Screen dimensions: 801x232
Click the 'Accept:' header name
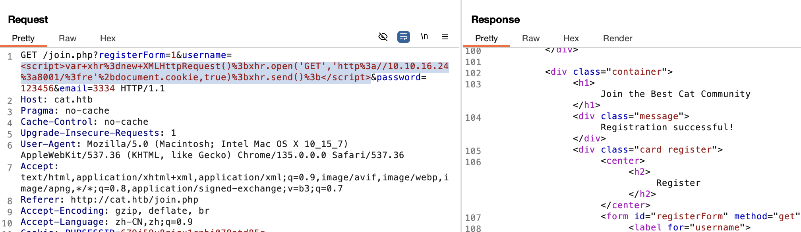click(40, 166)
